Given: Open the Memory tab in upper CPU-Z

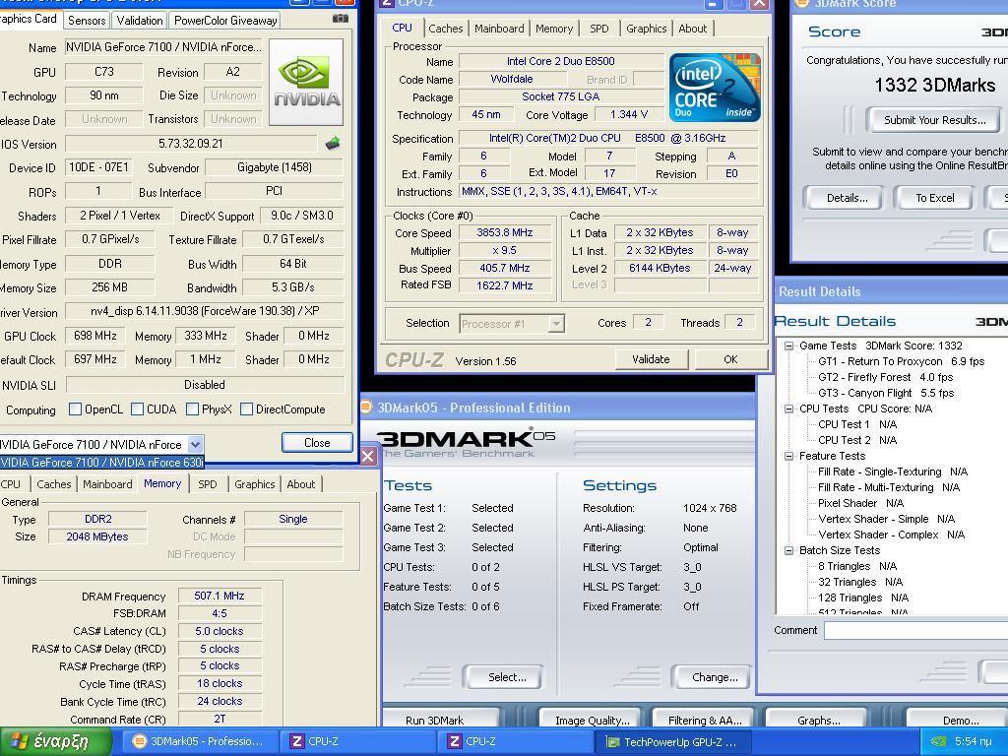Looking at the screenshot, I should click(x=553, y=29).
